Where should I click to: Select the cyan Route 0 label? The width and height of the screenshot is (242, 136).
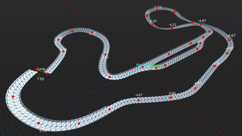click(x=143, y=65)
